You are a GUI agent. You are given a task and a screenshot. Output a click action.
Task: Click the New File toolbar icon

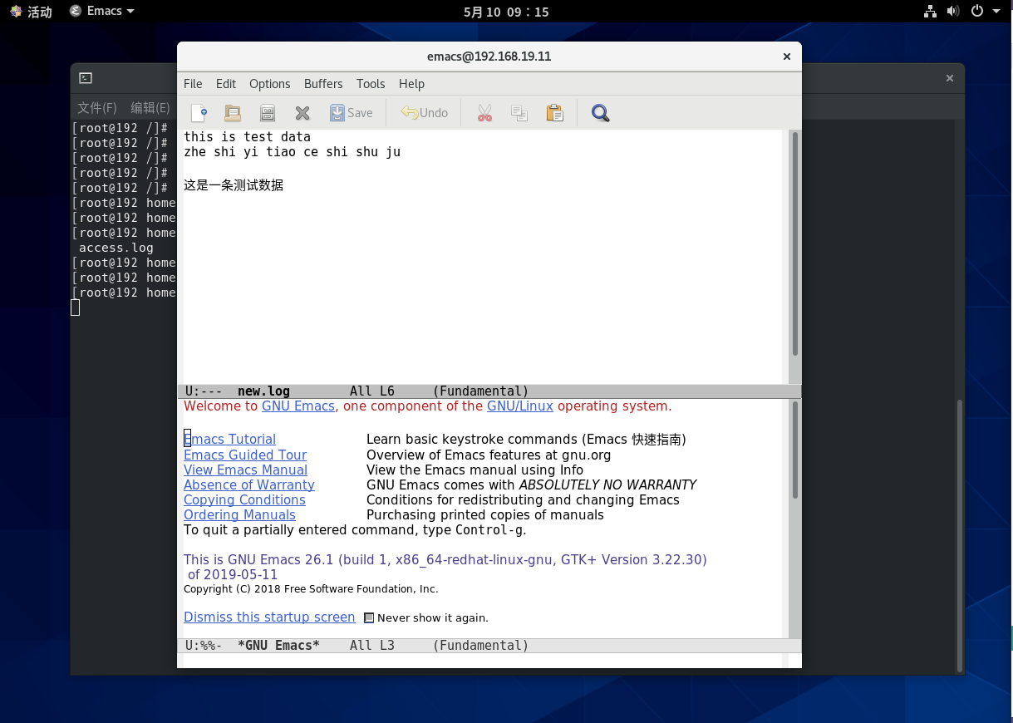[x=199, y=113]
